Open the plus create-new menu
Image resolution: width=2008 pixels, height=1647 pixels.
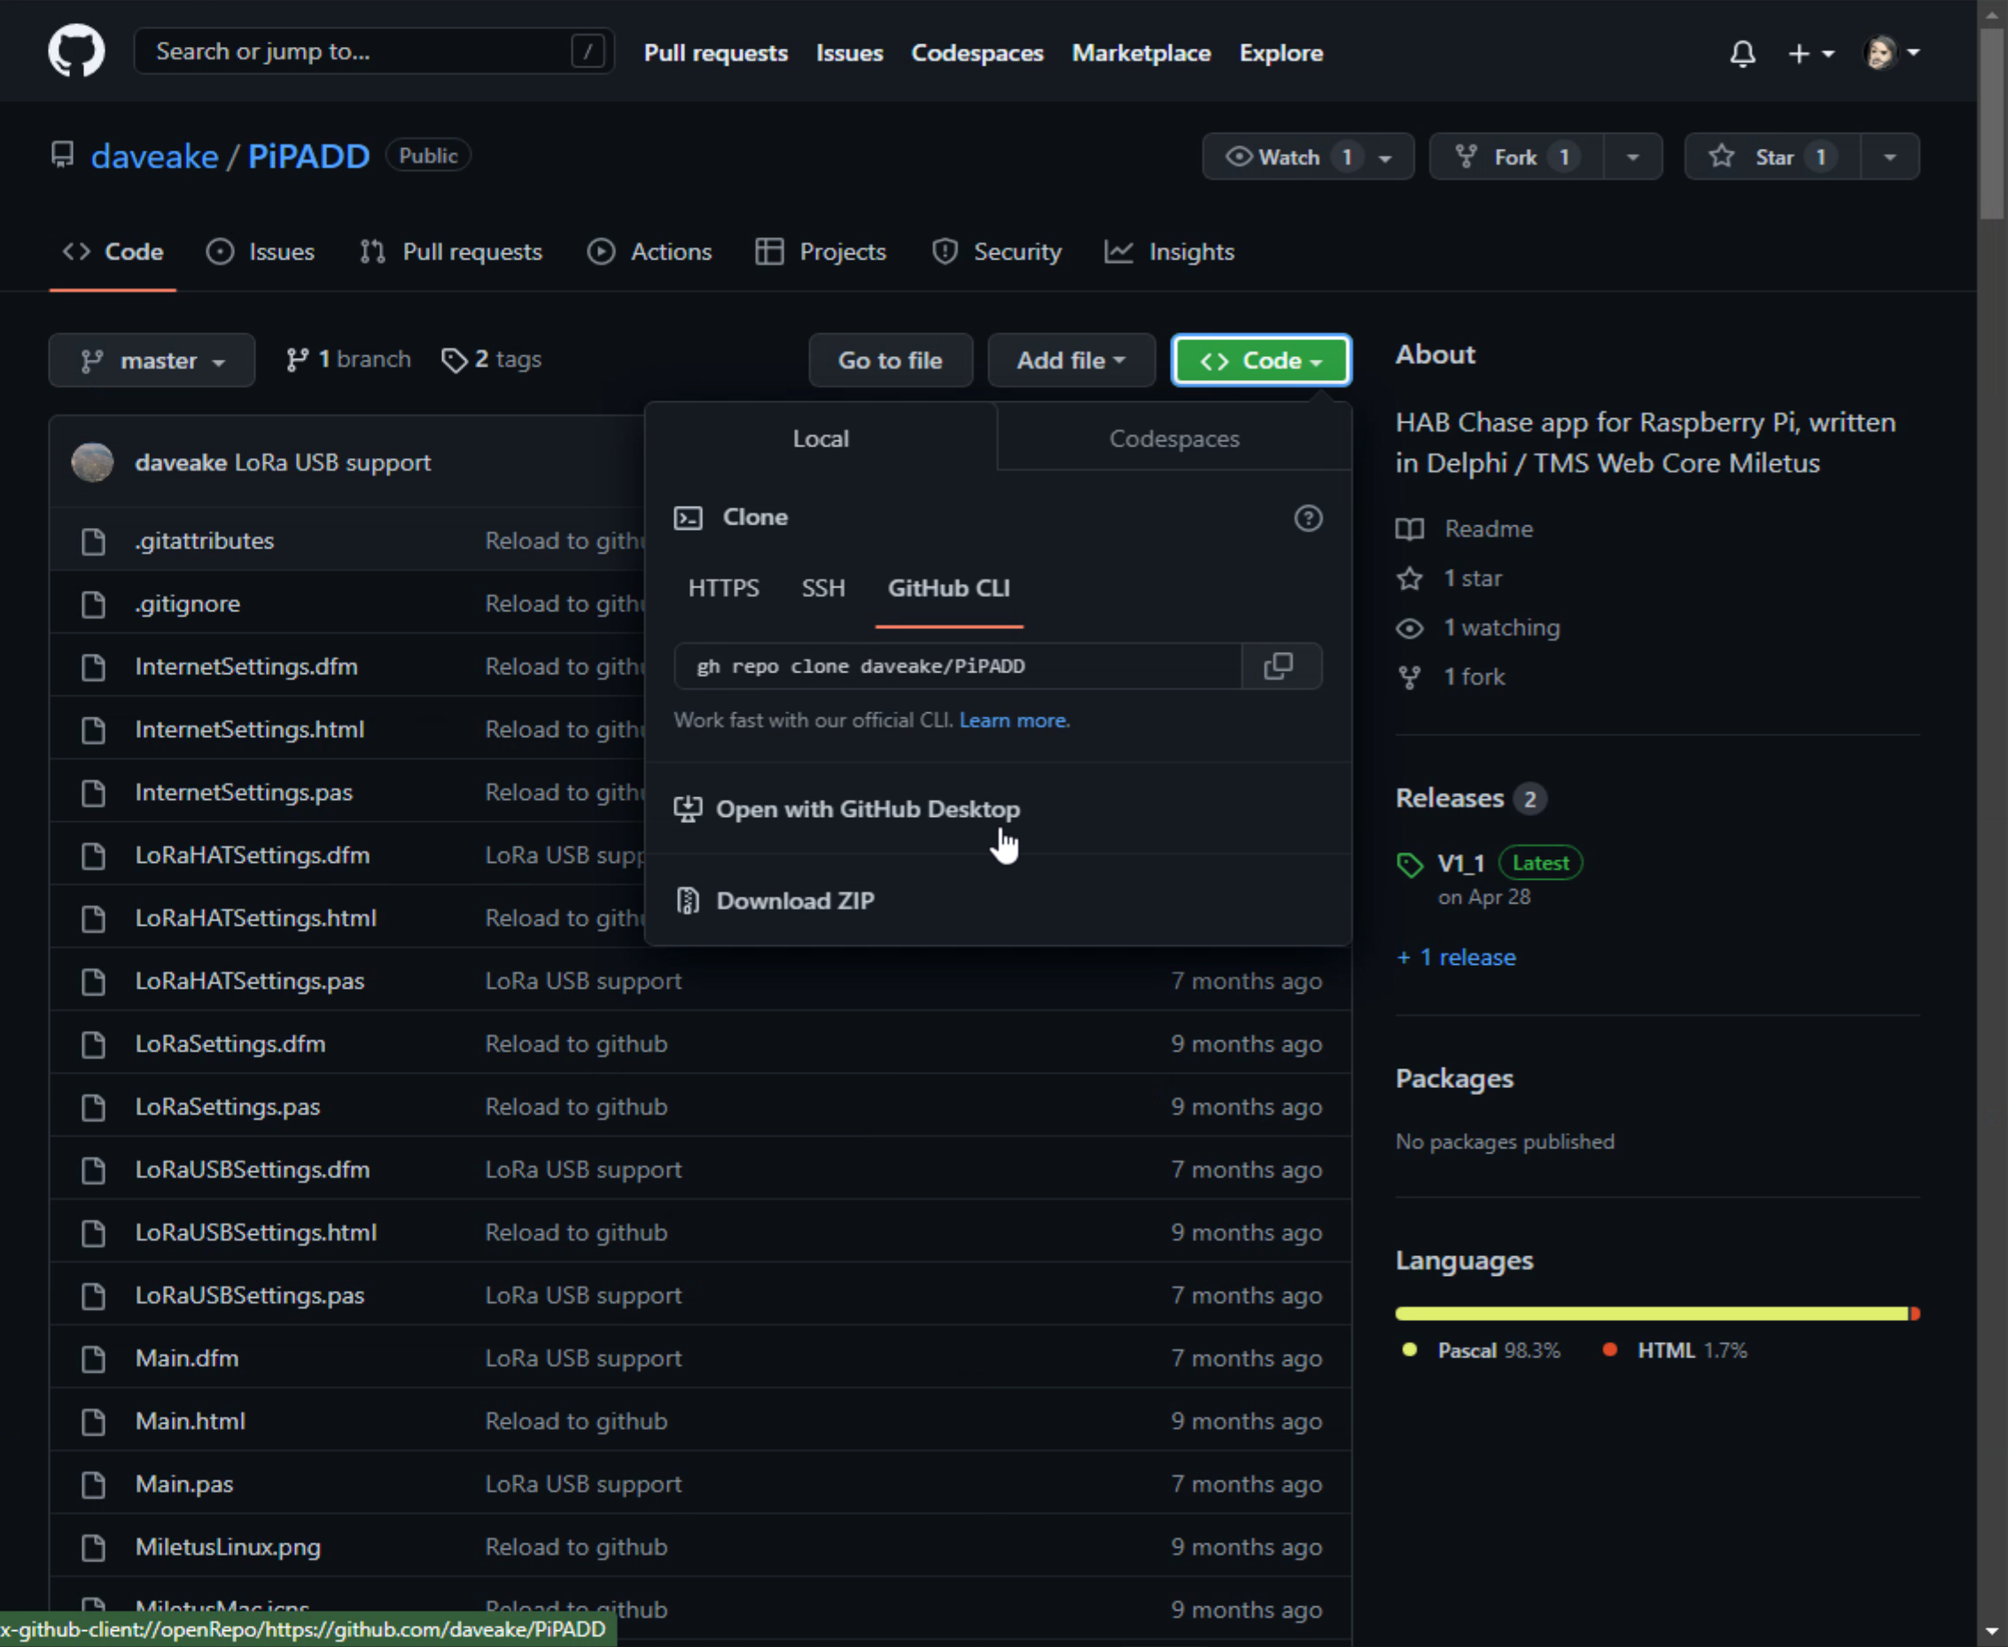1810,53
